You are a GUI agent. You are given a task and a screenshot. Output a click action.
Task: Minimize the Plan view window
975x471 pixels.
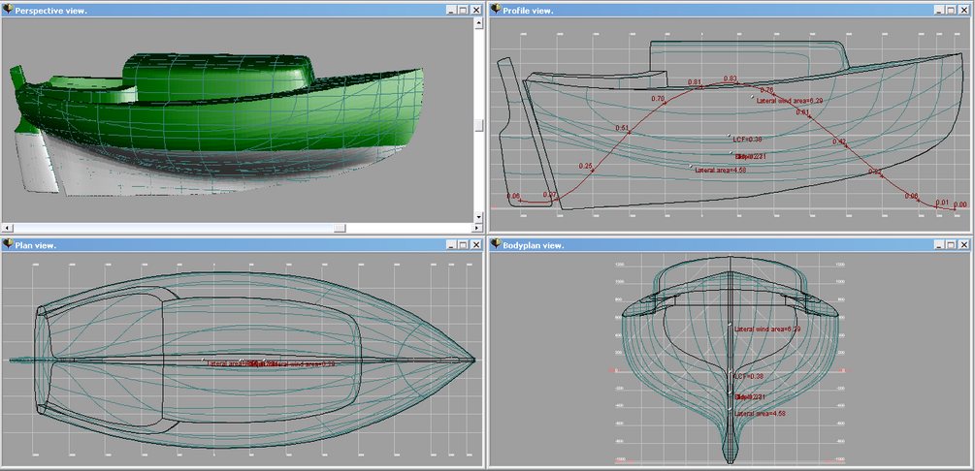tap(452, 245)
